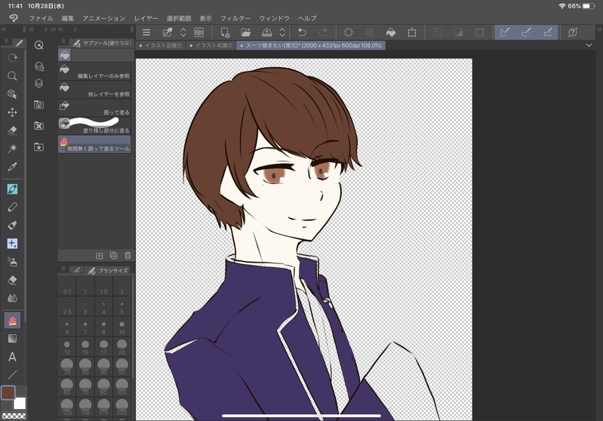Click the Scale/Rotate transform icon
Image resolution: width=603 pixels, height=421 pixels.
tap(412, 32)
